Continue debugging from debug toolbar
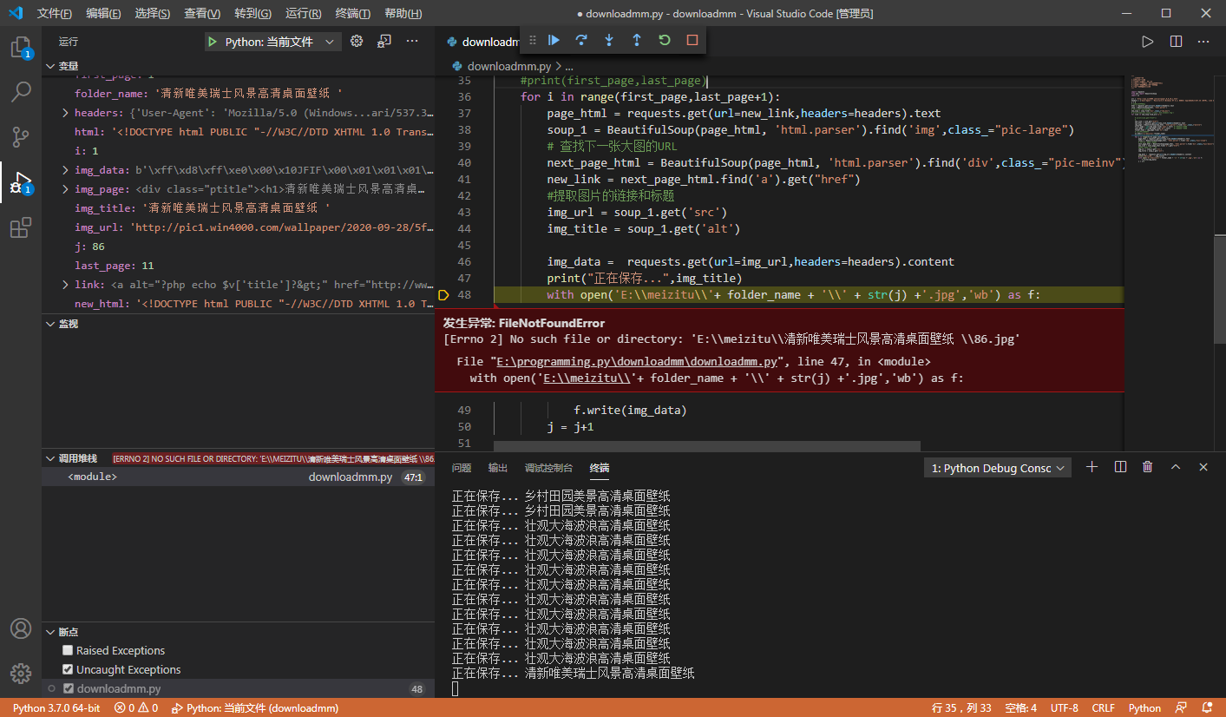 click(x=554, y=40)
